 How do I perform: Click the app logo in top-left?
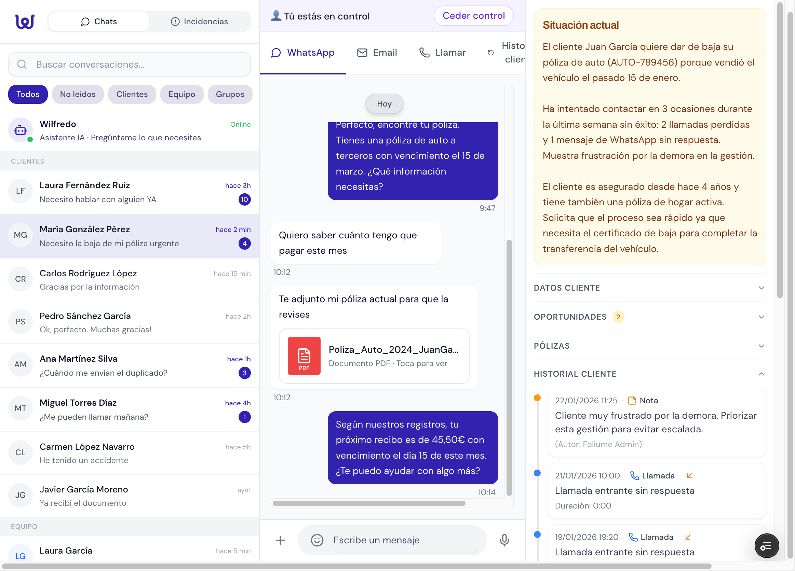tap(25, 22)
